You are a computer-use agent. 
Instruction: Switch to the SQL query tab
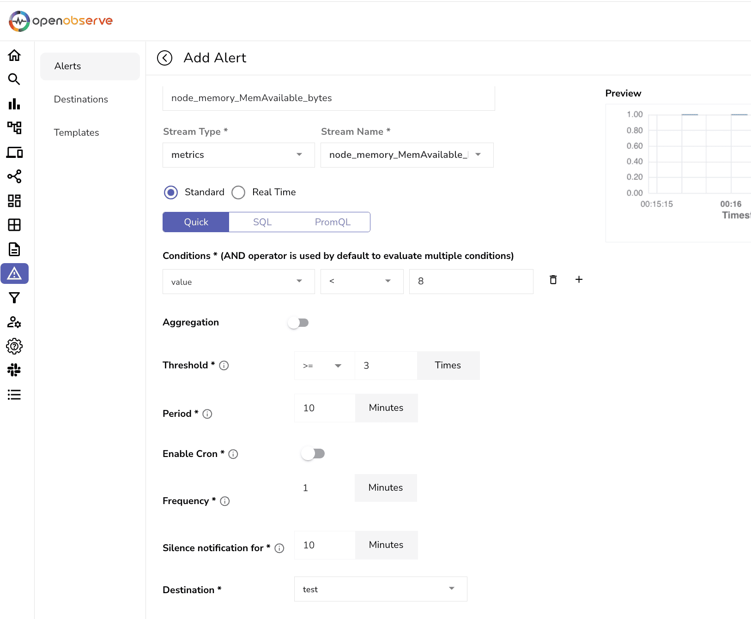click(262, 222)
